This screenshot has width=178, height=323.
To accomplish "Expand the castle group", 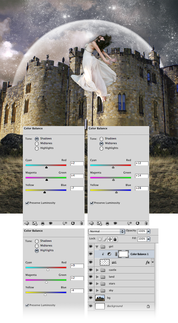I will 97,270.
